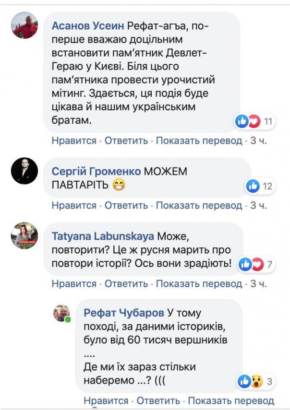Open the like count on Громенко's comment
Image resolution: width=290 pixels, height=410 pixels.
pyautogui.click(x=260, y=186)
